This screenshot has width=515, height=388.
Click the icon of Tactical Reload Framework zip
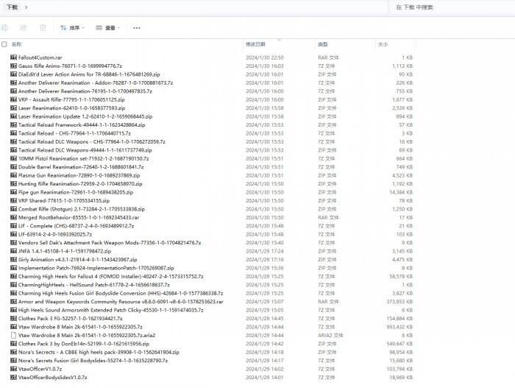point(13,124)
